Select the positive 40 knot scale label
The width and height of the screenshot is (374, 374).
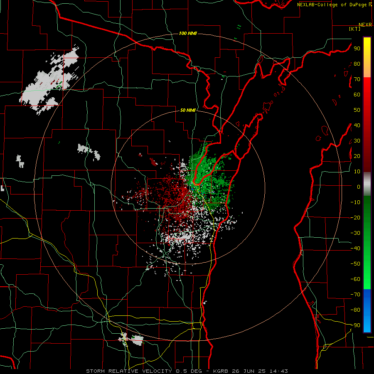tap(357, 125)
